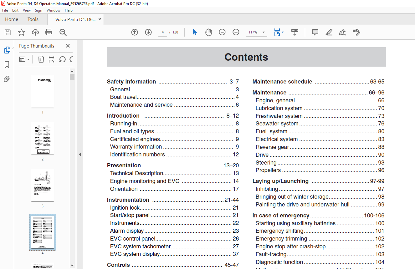The height and width of the screenshot is (269, 415).
Task: Add a comment note icon
Action: click(315, 32)
